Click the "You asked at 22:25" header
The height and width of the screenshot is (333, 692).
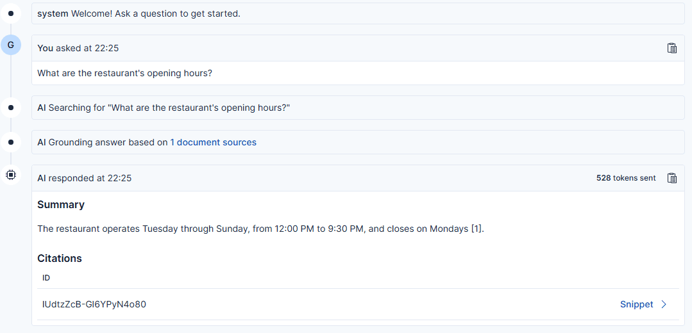click(78, 48)
